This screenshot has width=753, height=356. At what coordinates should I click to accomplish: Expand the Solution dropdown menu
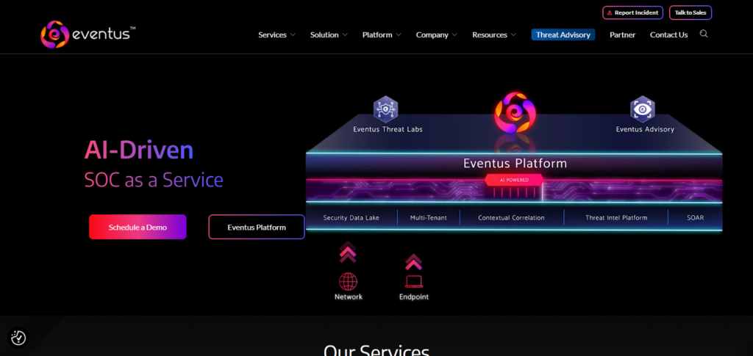(x=329, y=35)
